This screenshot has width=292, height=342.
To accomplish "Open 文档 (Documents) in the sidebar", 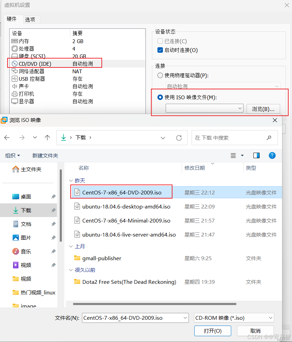I will [28, 224].
